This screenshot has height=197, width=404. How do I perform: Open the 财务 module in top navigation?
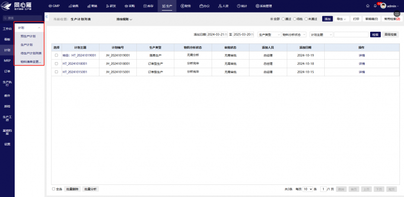pos(186,6)
